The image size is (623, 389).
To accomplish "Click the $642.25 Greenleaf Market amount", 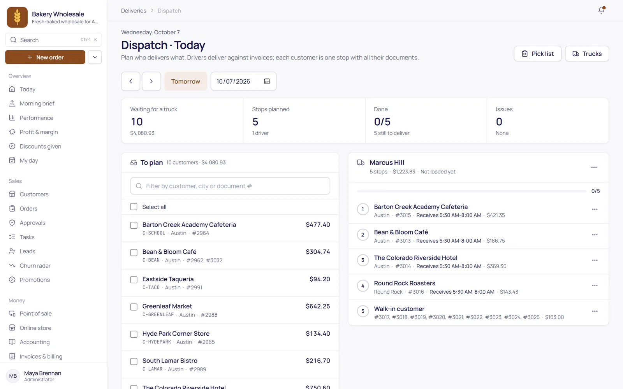I will point(318,306).
